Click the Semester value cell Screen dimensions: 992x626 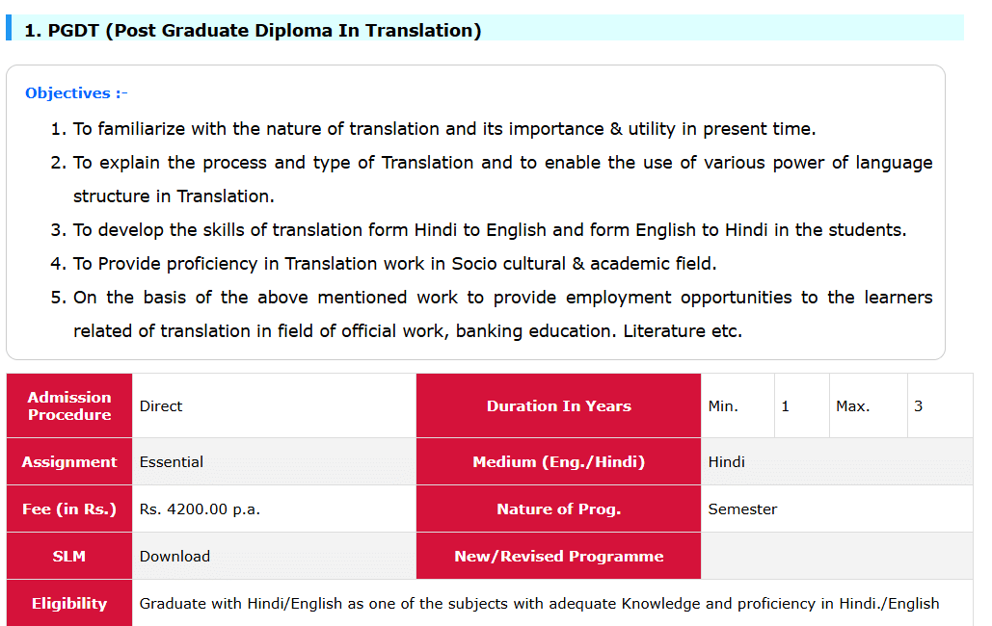[x=742, y=509]
